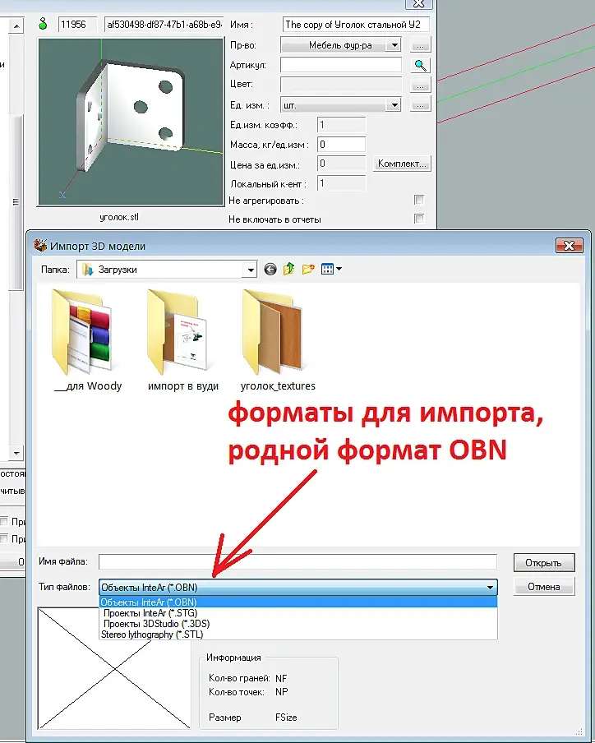Image resolution: width=595 pixels, height=743 pixels.
Task: Open the view options grid icon
Action: pos(327,269)
